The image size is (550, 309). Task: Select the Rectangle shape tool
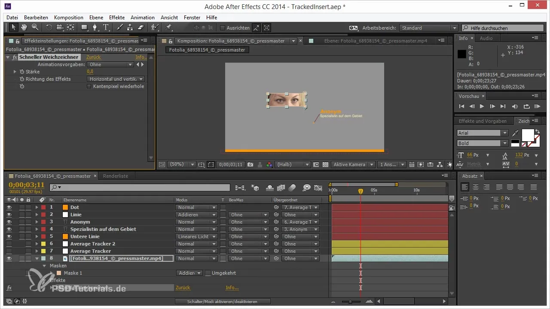(x=85, y=27)
